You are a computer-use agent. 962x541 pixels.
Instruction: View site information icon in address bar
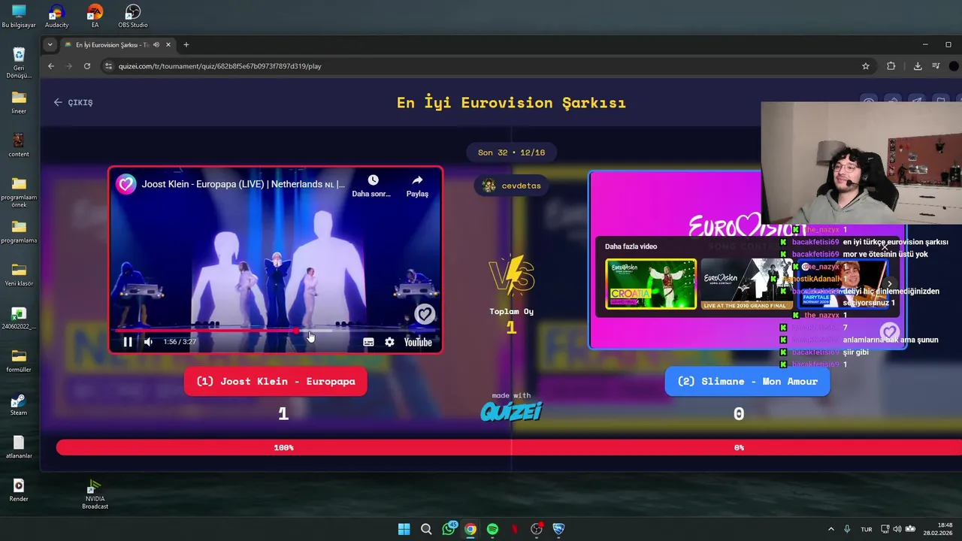pos(109,66)
